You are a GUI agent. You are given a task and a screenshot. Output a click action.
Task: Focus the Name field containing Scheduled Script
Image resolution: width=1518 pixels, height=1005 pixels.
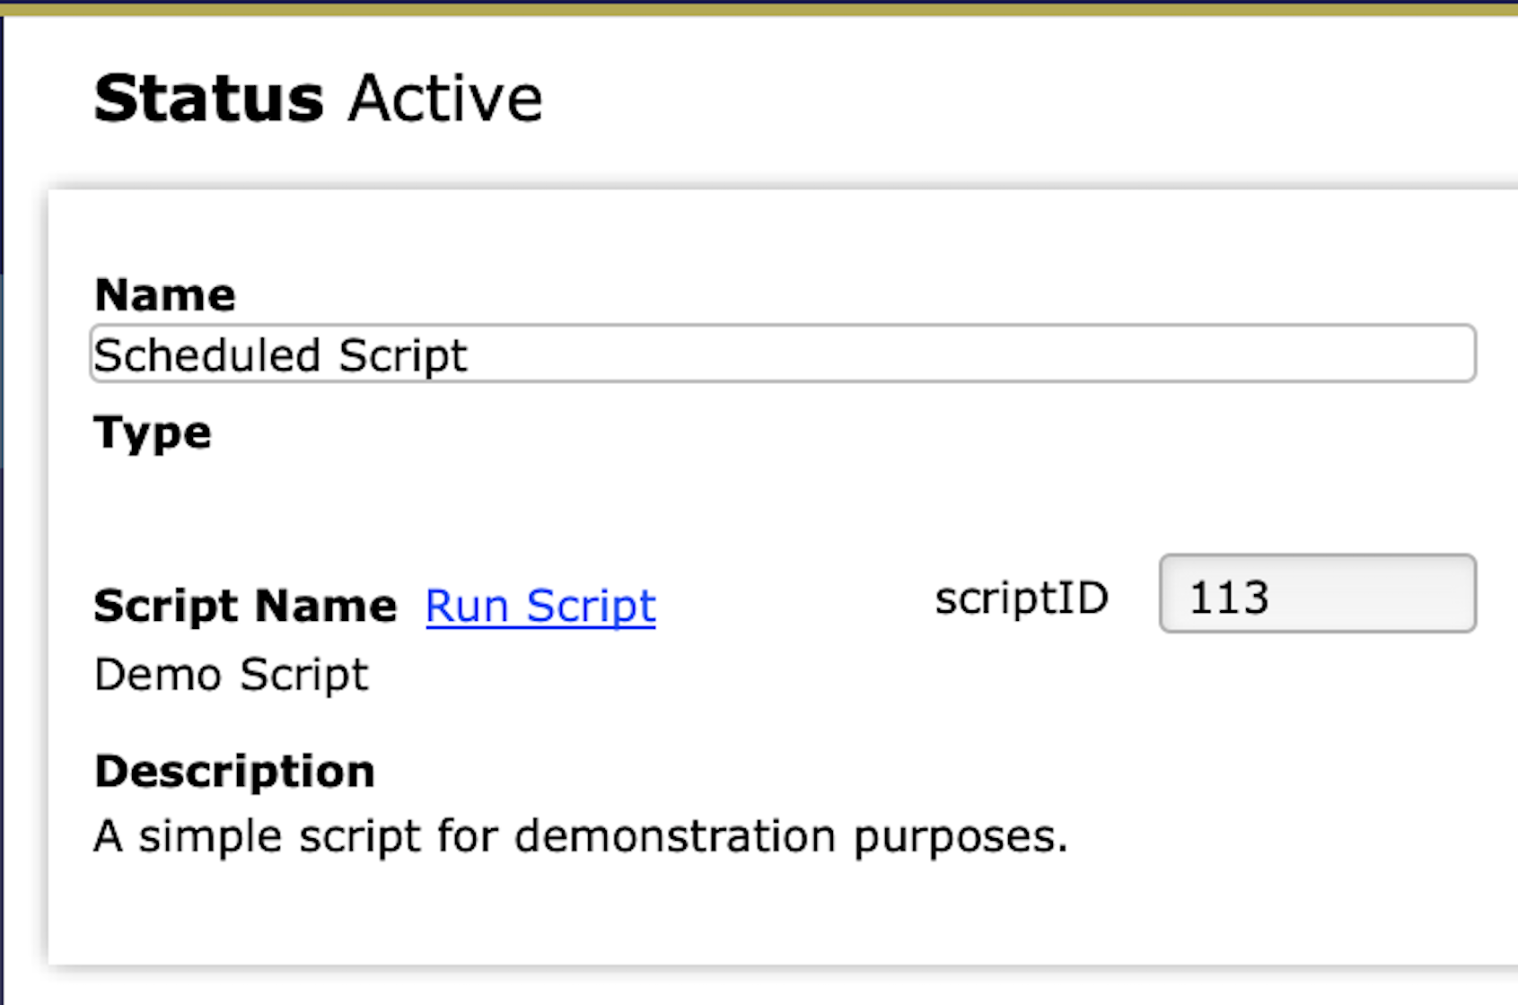782,354
